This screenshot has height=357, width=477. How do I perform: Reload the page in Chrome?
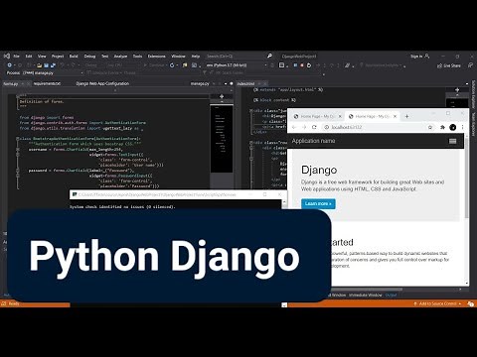click(314, 127)
